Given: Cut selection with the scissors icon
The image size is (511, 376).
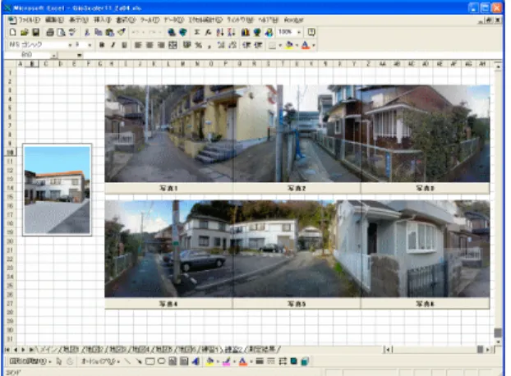Looking at the screenshot, I should tap(87, 32).
